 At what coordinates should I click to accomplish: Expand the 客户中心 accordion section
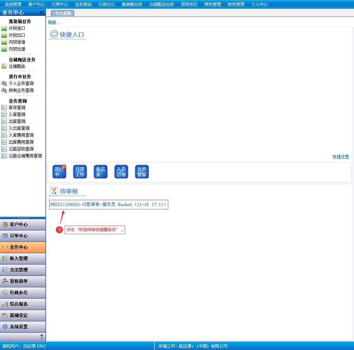23,224
